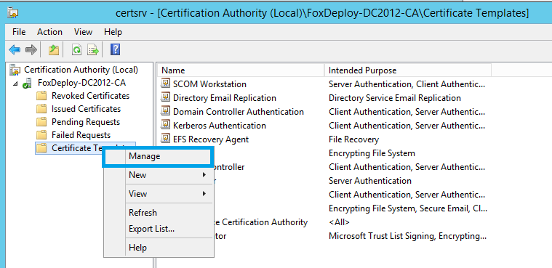This screenshot has height=268, width=552.
Task: Choose Export List... from the context menu
Action: (159, 229)
